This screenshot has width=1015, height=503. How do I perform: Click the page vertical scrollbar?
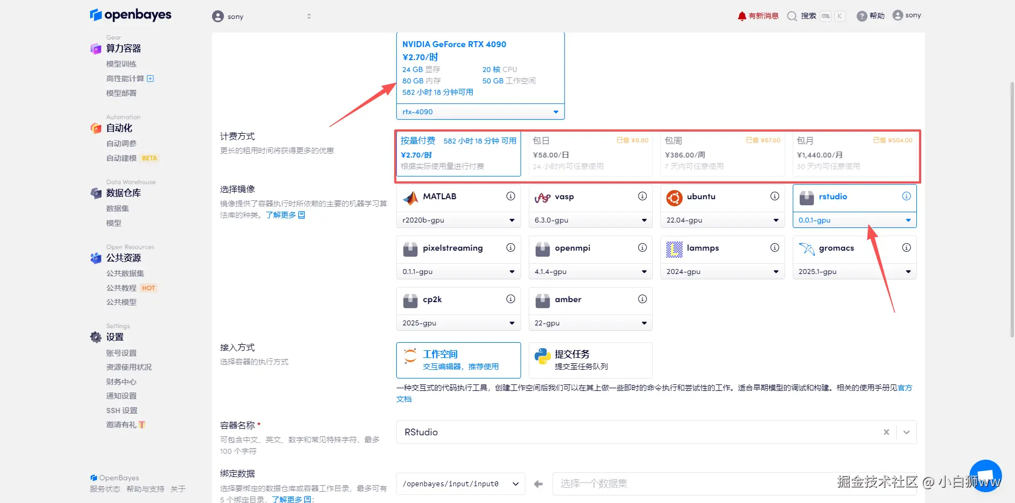[1012, 209]
